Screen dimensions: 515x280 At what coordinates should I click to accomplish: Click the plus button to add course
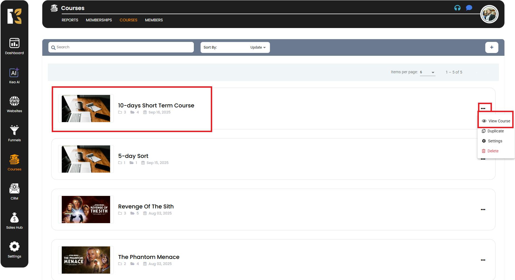click(491, 47)
